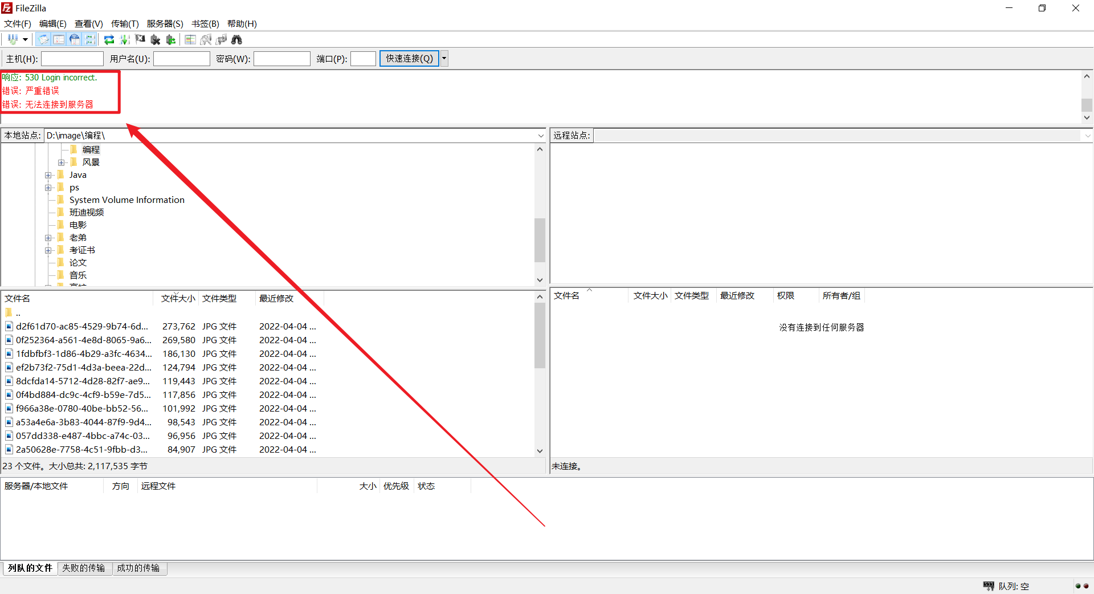The width and height of the screenshot is (1094, 594).
Task: Select file d2f61d70-ac85-4529-9b74-6d...
Action: pyautogui.click(x=82, y=327)
